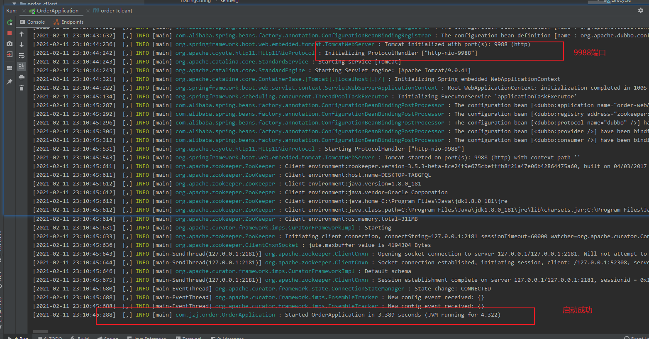Viewport: 649px width, 339px height.
Task: Go down the stack trace with down arrow
Action: [22, 45]
